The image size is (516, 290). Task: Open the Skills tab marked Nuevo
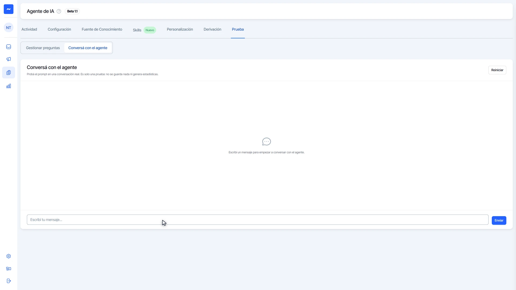[144, 30]
